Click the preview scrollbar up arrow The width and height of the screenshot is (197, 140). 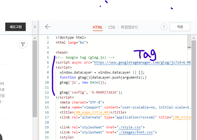point(35,38)
